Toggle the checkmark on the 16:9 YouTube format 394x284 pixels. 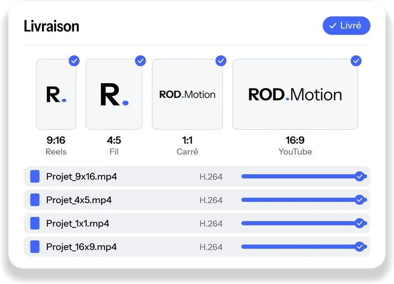(x=356, y=61)
